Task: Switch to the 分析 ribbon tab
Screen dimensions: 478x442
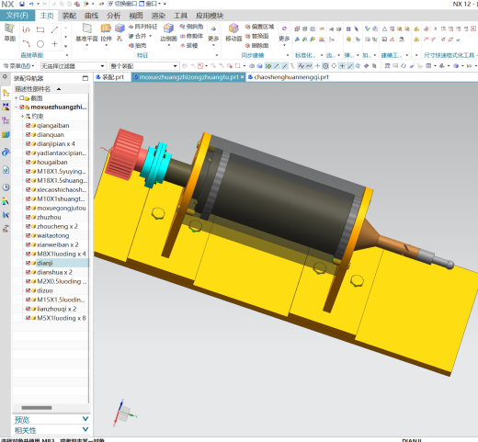Action: pos(113,16)
